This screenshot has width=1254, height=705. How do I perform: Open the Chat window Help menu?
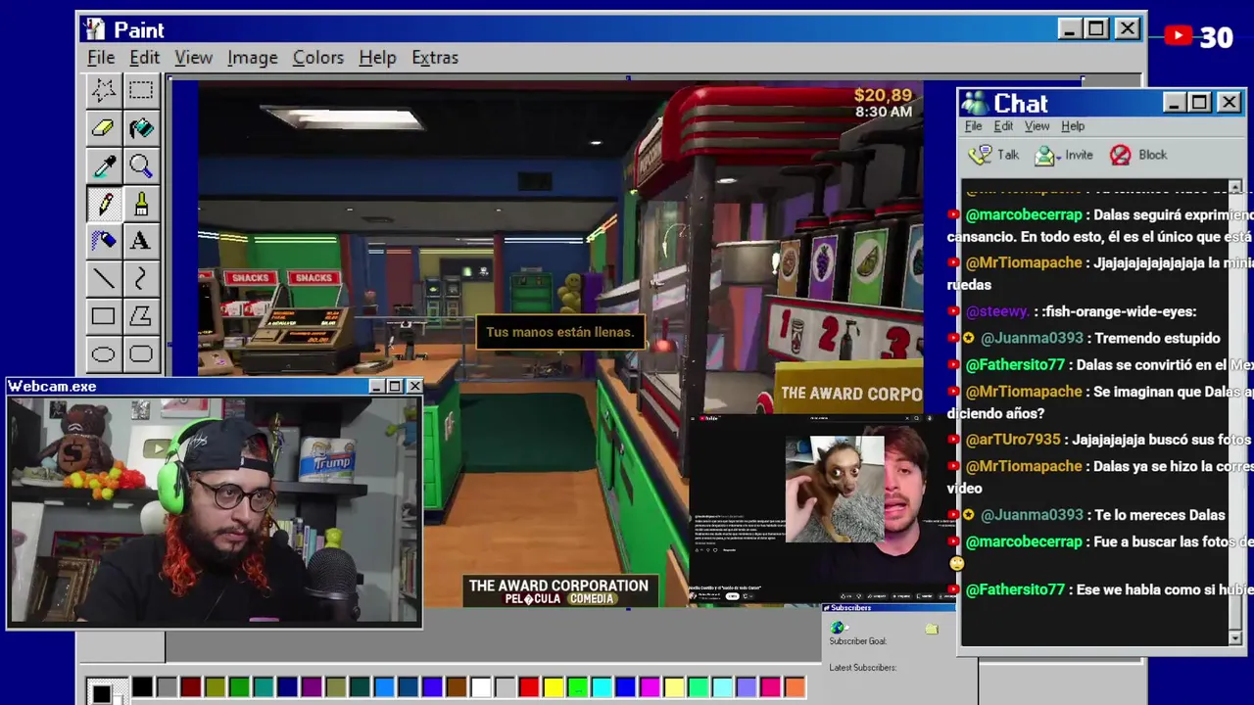coord(1073,126)
